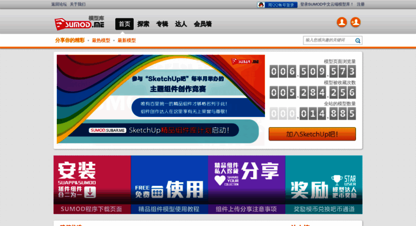This screenshot has width=416, height=226.
Task: Open the 探索 menu item
Action: (x=143, y=24)
